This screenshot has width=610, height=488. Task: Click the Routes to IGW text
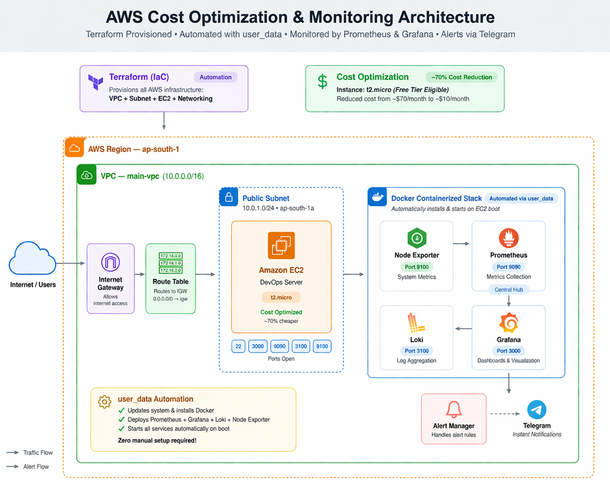tap(171, 291)
